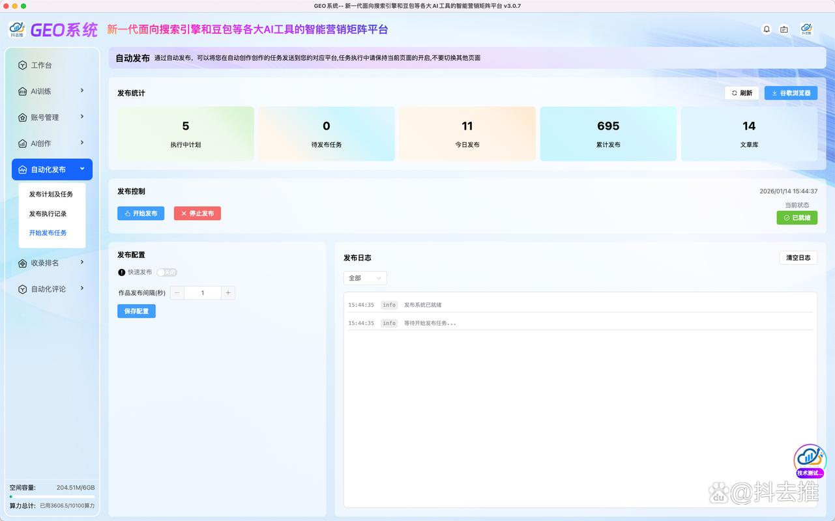Increase the 作品发布间隔 value with plus
Image resolution: width=835 pixels, height=521 pixels.
tap(228, 293)
